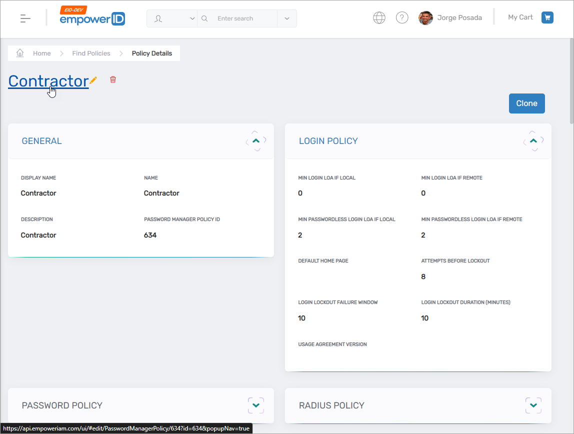This screenshot has height=434, width=574.
Task: Click the home icon in breadcrumb
Action: coord(20,53)
